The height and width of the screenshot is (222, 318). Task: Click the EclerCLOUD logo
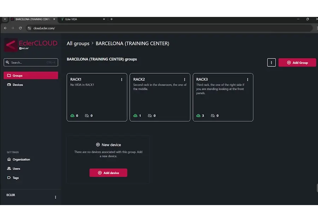click(31, 45)
